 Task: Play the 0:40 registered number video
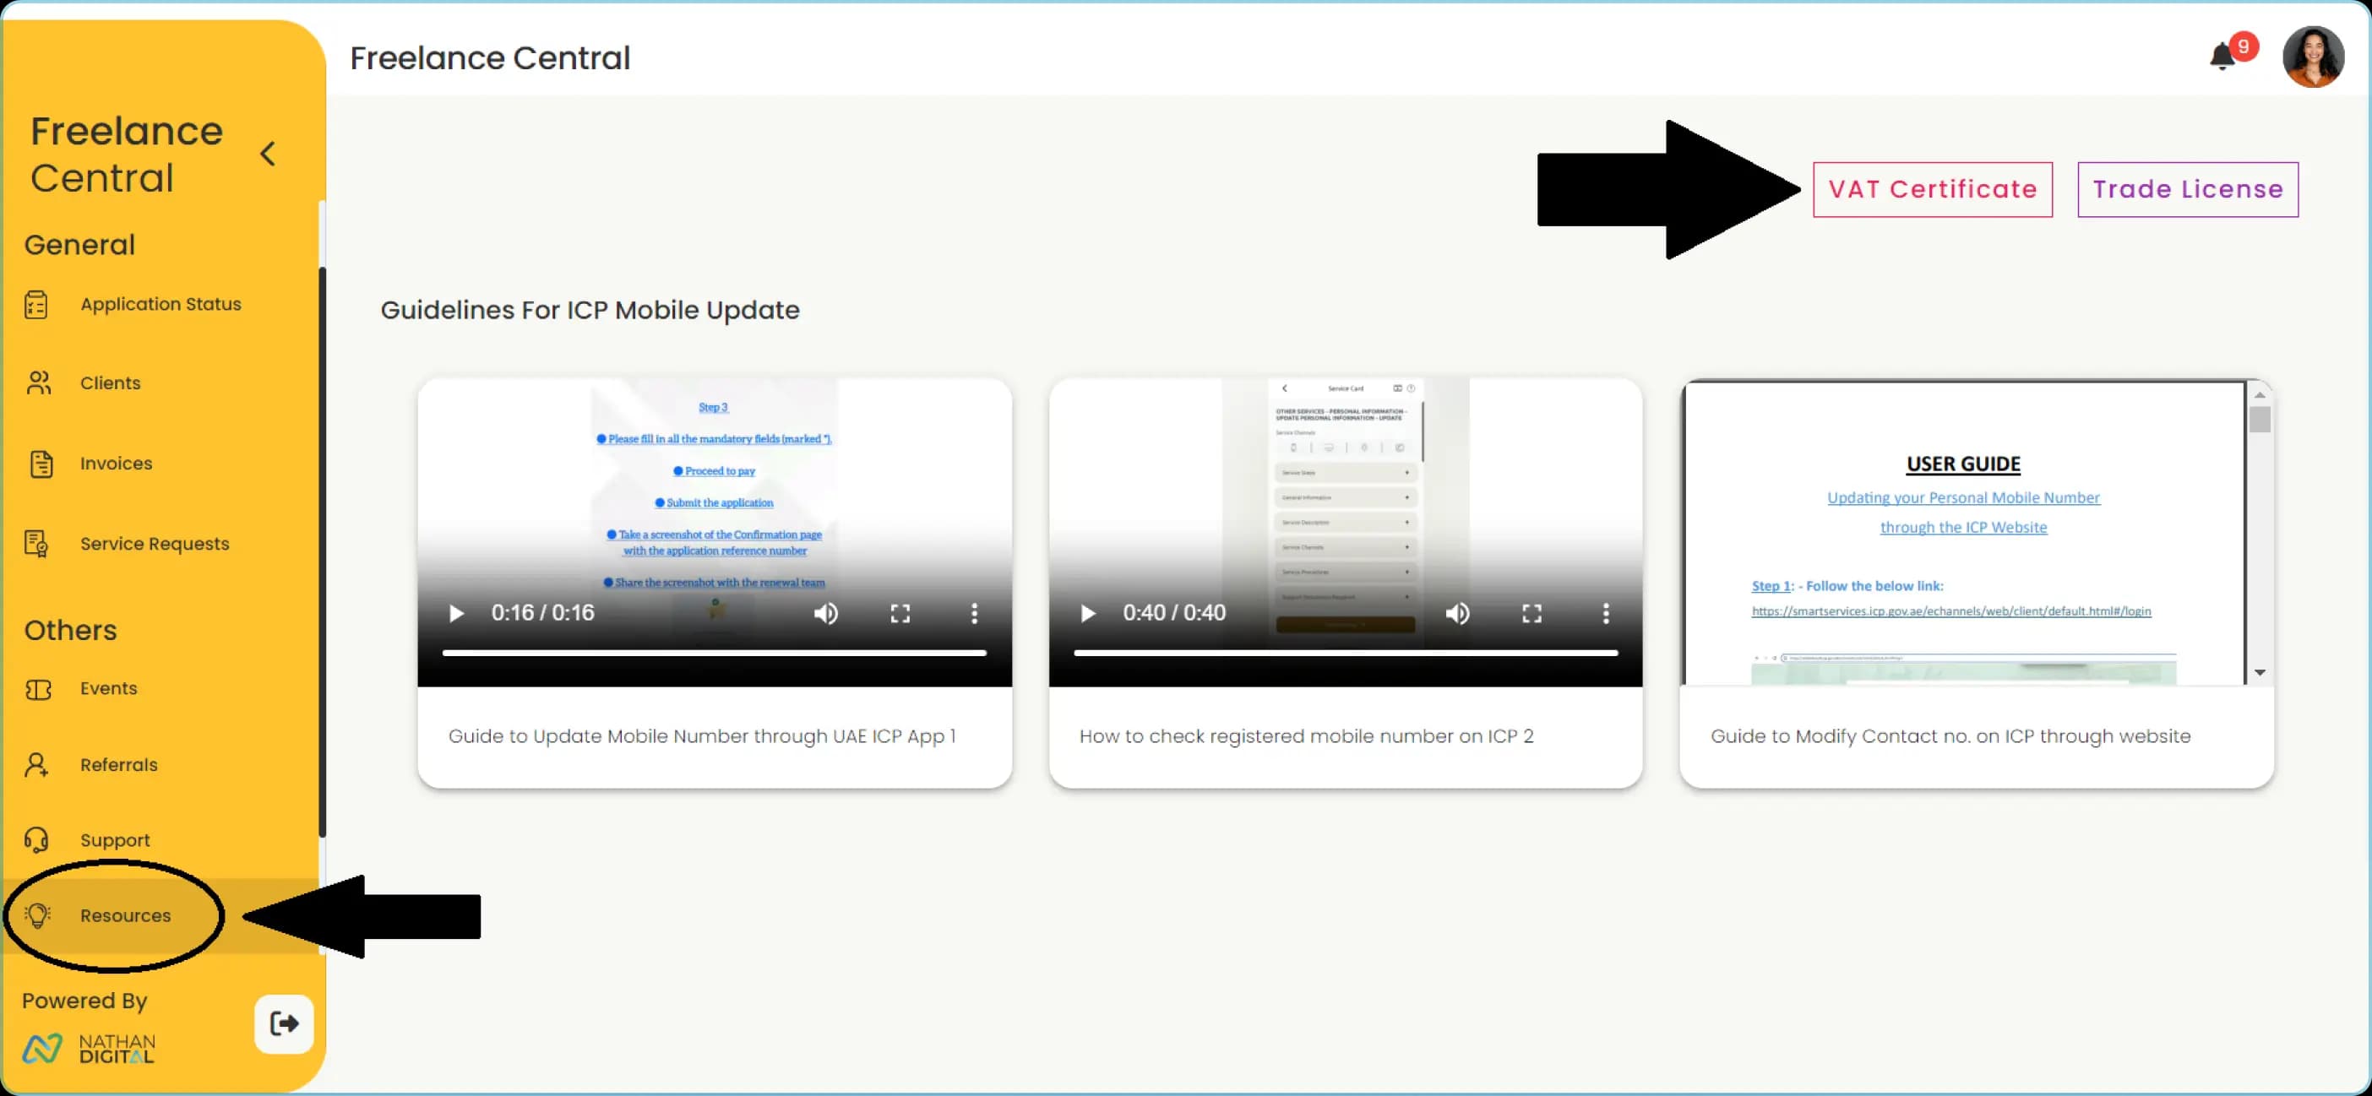[x=1087, y=614]
